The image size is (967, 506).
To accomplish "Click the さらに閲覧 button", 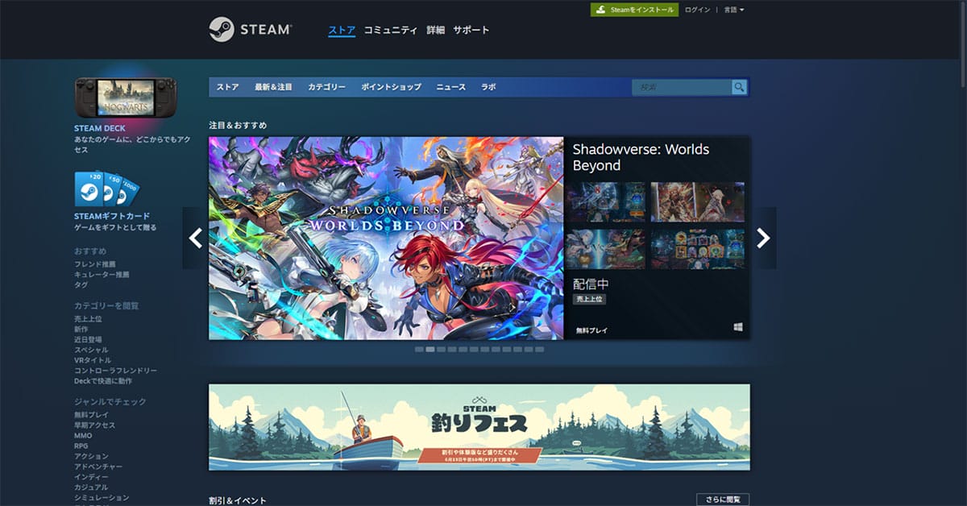I will (x=723, y=500).
